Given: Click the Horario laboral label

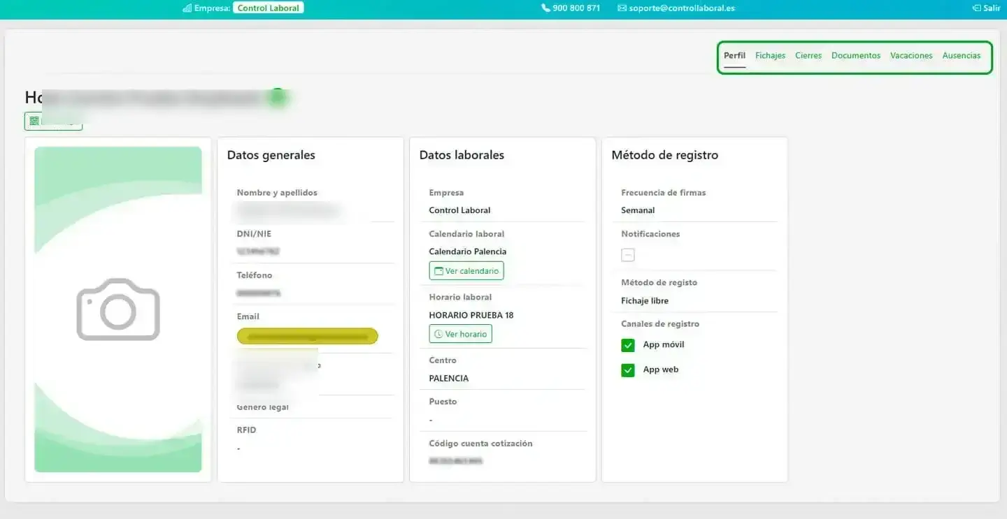Looking at the screenshot, I should (461, 297).
